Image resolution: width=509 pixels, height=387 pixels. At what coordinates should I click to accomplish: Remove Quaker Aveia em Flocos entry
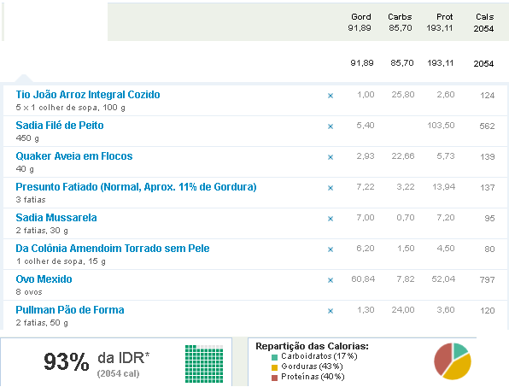331,157
